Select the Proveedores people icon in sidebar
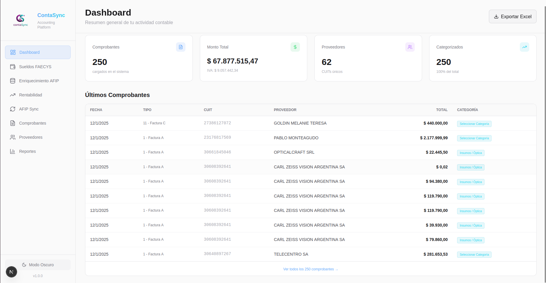The height and width of the screenshot is (283, 546). point(13,137)
